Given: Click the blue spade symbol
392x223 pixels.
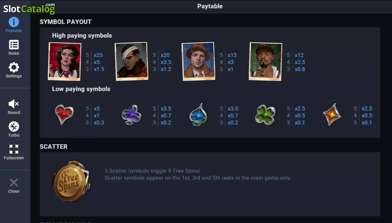Looking at the screenshot, I should point(198,115).
